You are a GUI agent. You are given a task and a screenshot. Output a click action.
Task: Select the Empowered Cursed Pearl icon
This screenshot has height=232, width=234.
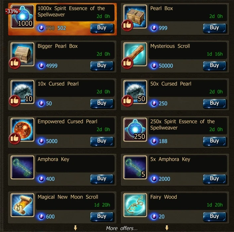23,129
